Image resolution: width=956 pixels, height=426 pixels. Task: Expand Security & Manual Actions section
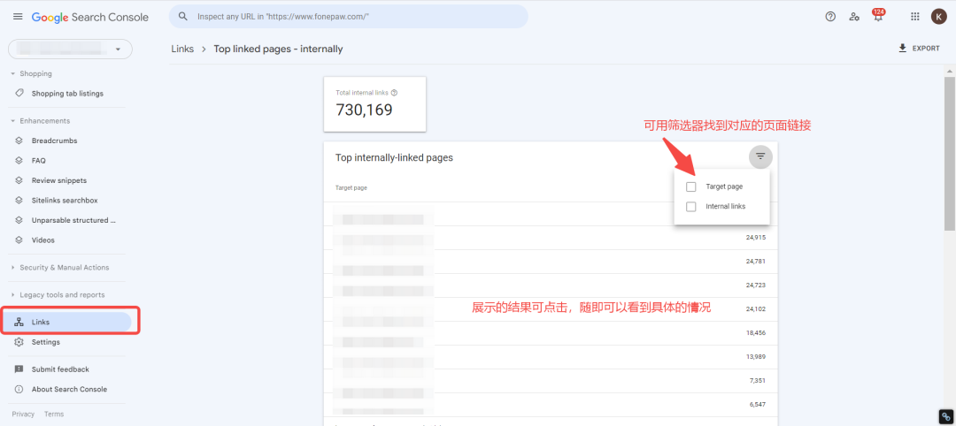point(12,268)
